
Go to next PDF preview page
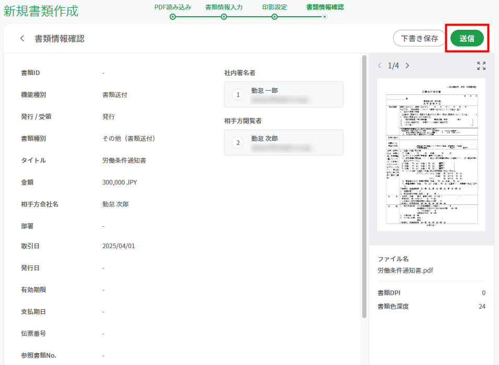pos(408,66)
